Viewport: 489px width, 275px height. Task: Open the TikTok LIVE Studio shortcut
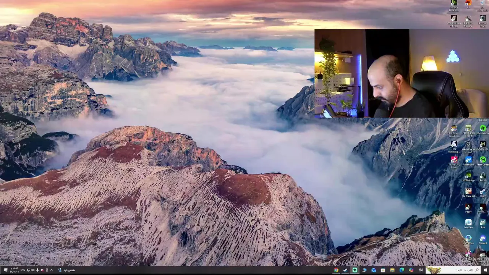coord(454,162)
